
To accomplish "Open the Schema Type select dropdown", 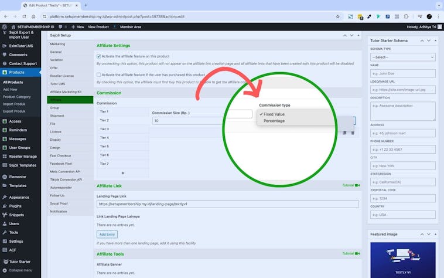I will pyautogui.click(x=402, y=57).
